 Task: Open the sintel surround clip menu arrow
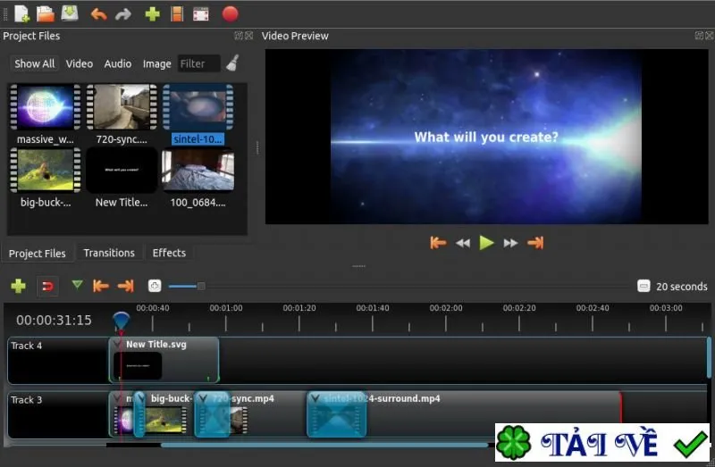315,398
